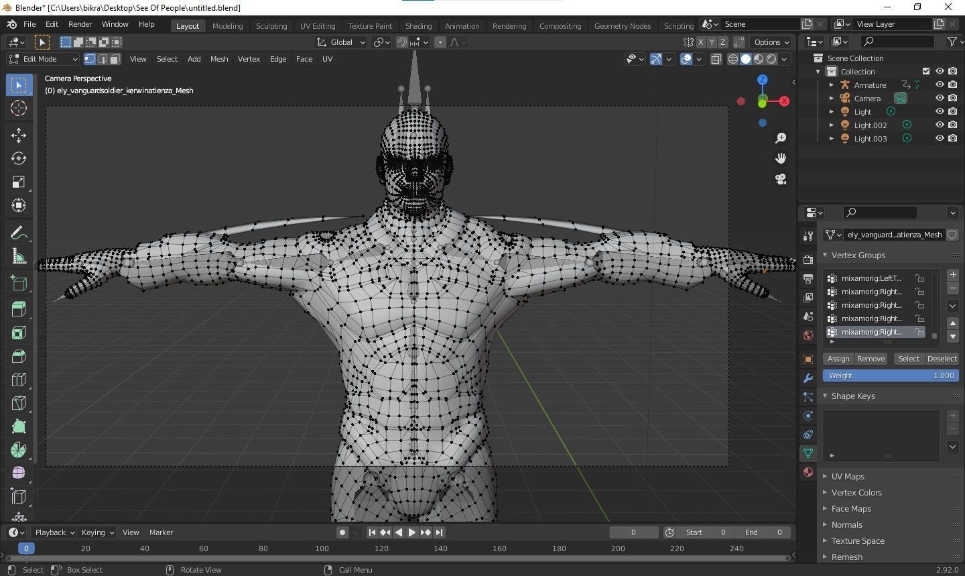Select the Poly Build tool
Viewport: 965px width, 576px height.
19,427
